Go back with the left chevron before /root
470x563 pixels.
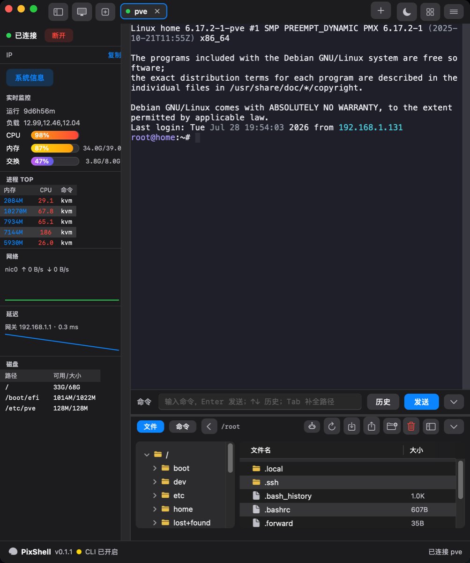pos(209,426)
